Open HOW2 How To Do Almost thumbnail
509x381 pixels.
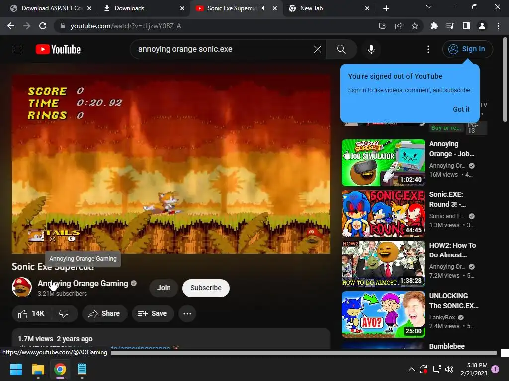[383, 264]
